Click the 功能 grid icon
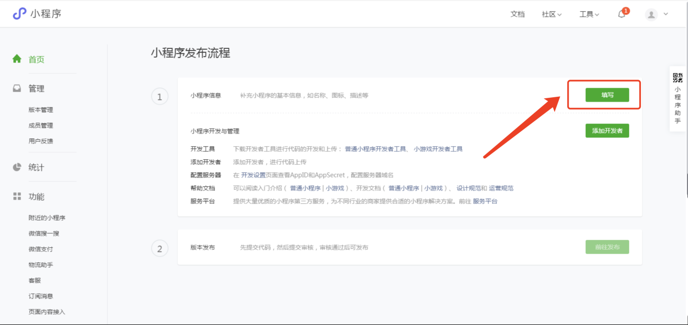 click(x=17, y=196)
